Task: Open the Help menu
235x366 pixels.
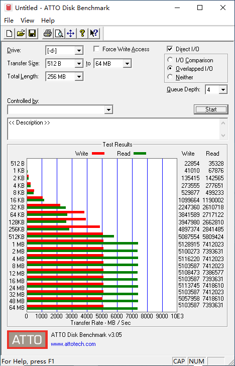Action: pos(48,21)
